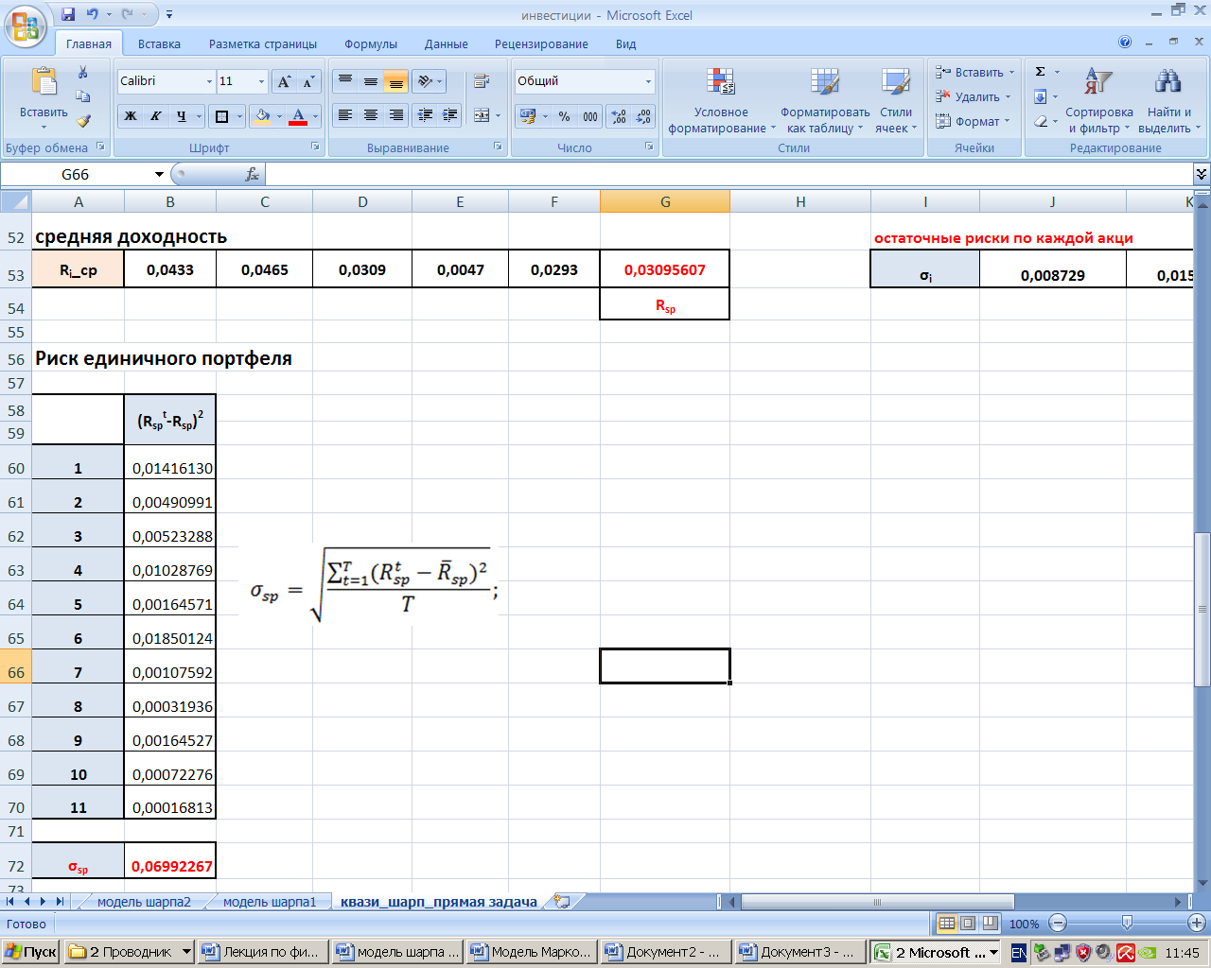Screen dimensions: 1211x968
Task: Expand Name Box dropdown arrow
Action: coord(159,175)
